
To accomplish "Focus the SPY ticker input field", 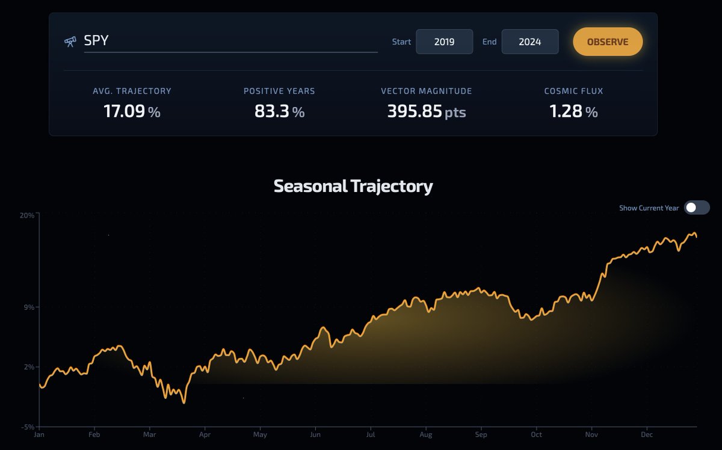I will [x=230, y=42].
